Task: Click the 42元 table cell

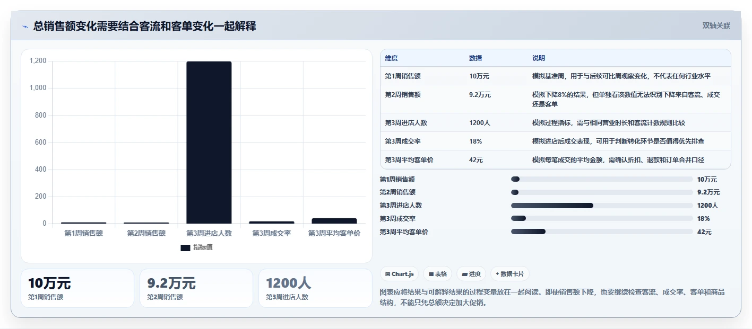Action: [477, 160]
